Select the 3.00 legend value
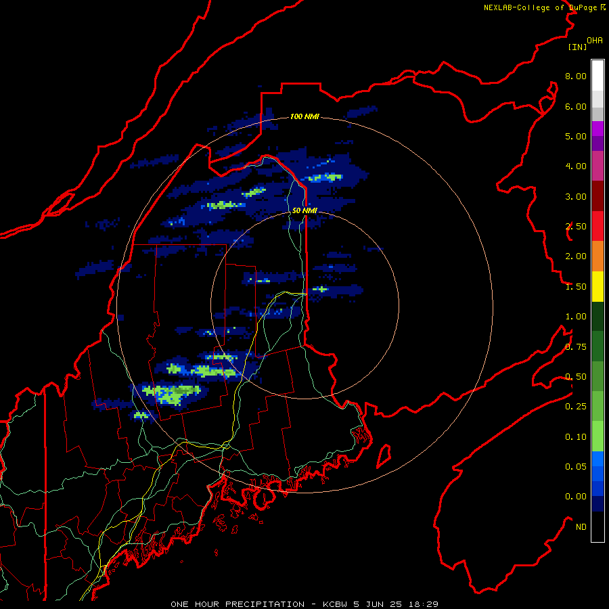Screen dimensions: 609x609 pyautogui.click(x=576, y=196)
